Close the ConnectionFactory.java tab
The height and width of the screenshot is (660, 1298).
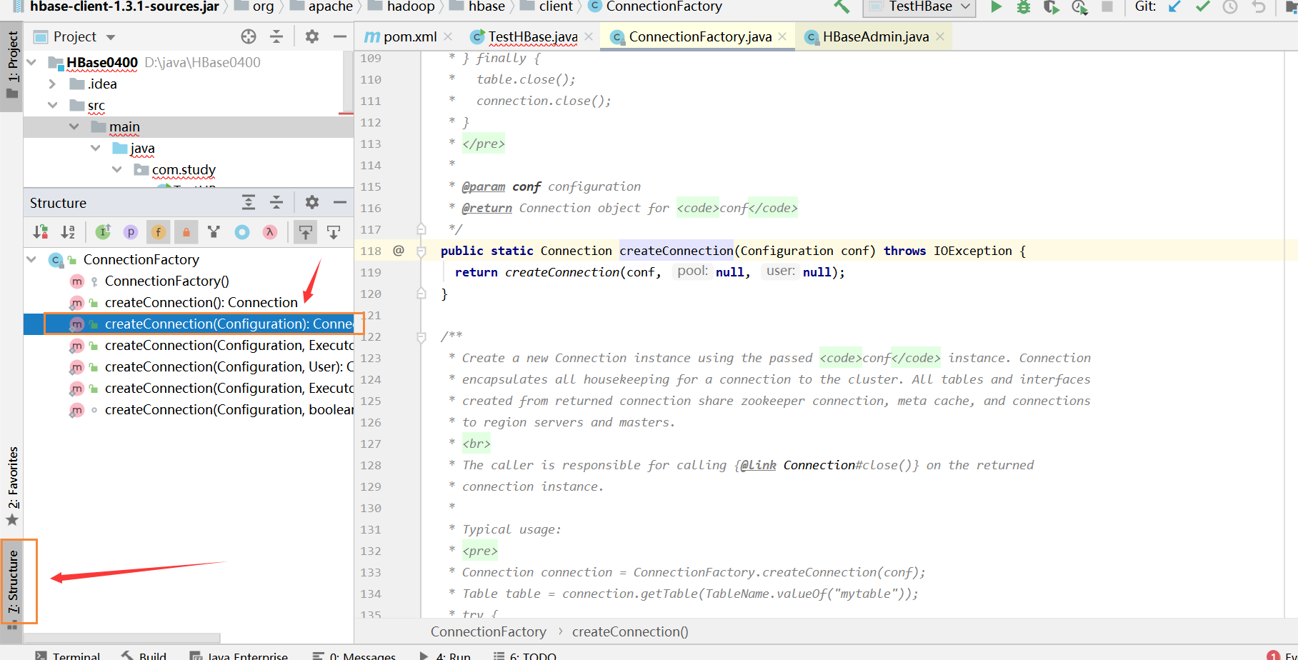[x=782, y=36]
